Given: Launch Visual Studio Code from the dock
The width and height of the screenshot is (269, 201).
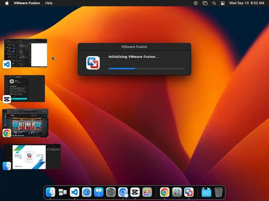Looking at the screenshot, I should 74,192.
